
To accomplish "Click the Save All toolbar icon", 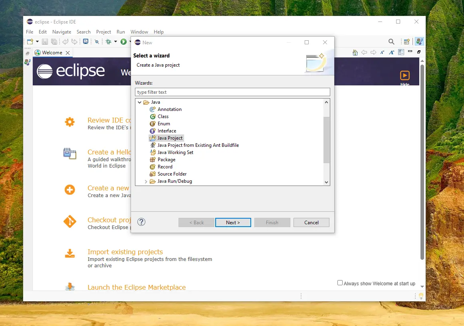I will tap(54, 42).
